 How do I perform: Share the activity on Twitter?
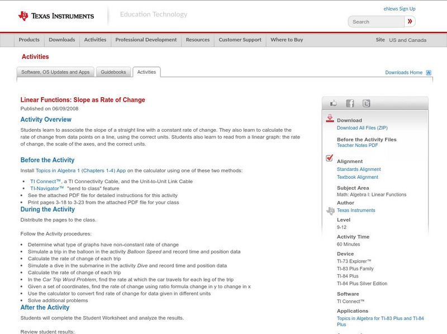click(x=367, y=103)
